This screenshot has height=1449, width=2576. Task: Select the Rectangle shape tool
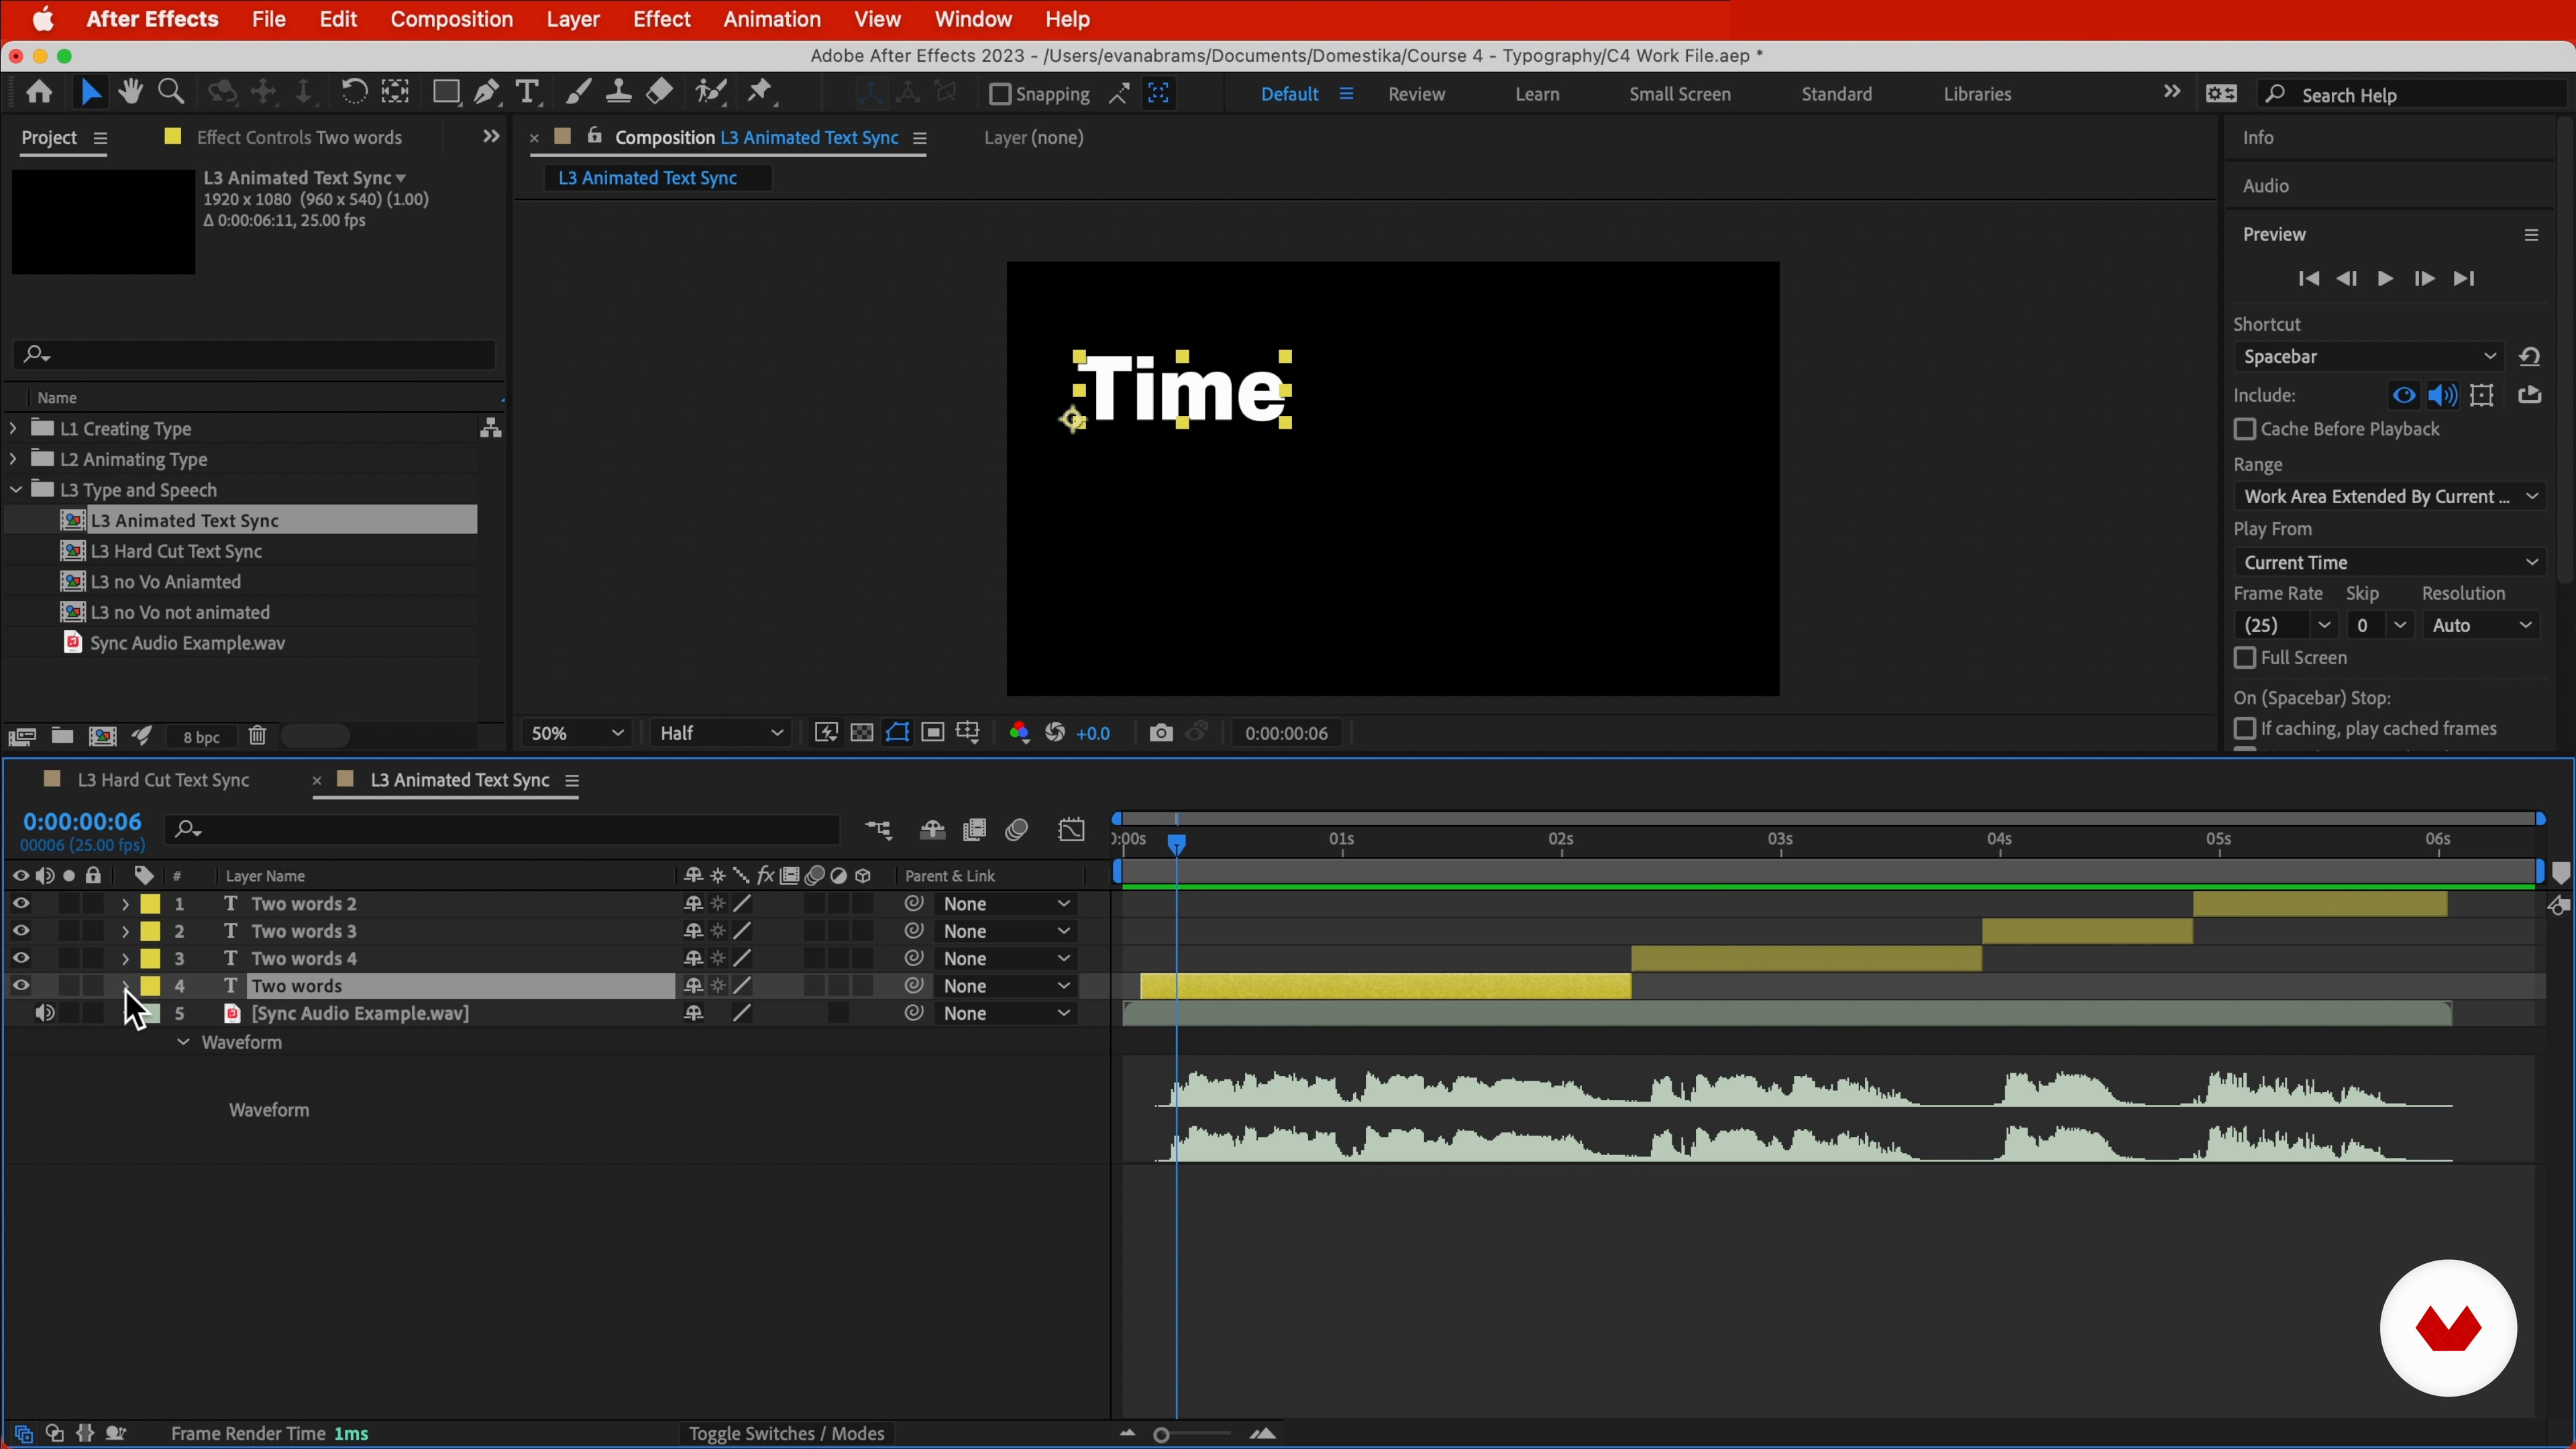click(446, 93)
